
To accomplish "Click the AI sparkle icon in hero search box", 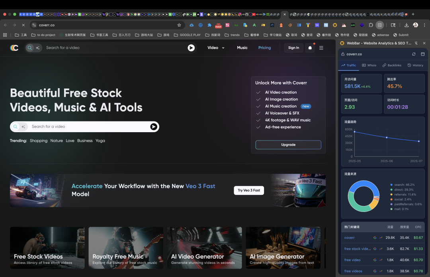I will click(x=23, y=127).
